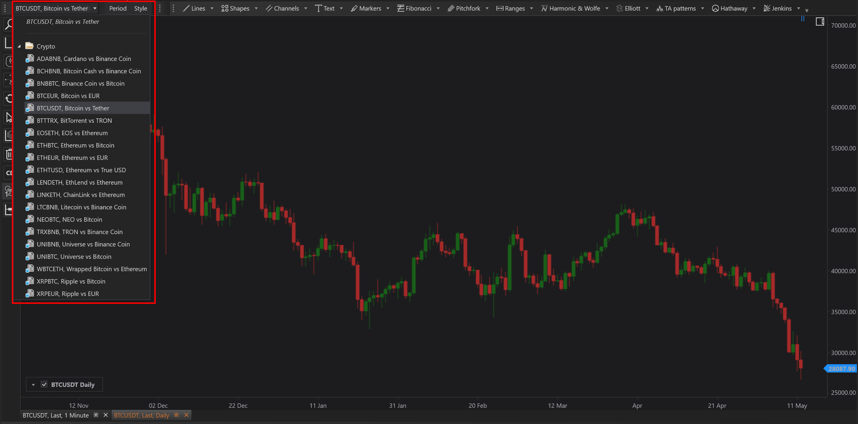Viewport: 858px width, 424px height.
Task: Expand the BTCUSDT Daily legend arrow
Action: 33,385
